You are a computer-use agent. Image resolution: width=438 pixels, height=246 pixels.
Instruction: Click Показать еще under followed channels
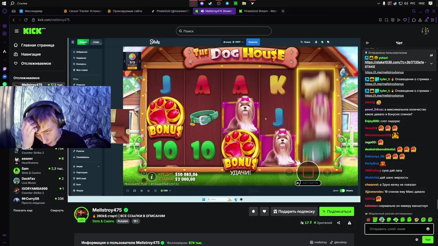[x=23, y=210]
